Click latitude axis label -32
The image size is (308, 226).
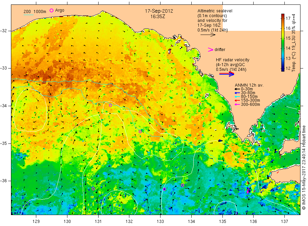[x=3, y=31]
